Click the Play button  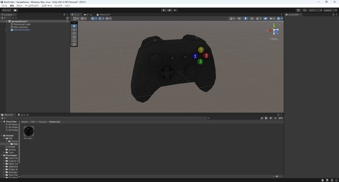point(164,10)
